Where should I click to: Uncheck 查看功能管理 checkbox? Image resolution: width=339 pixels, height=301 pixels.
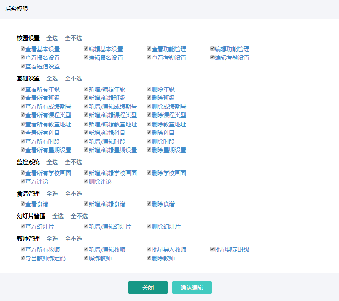point(149,49)
